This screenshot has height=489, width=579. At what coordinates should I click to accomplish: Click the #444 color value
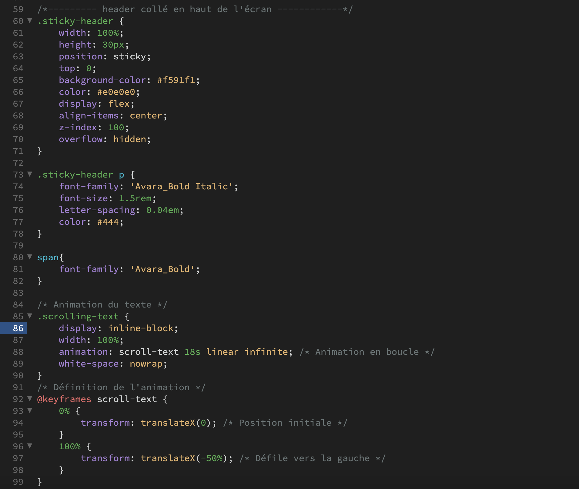pos(108,222)
